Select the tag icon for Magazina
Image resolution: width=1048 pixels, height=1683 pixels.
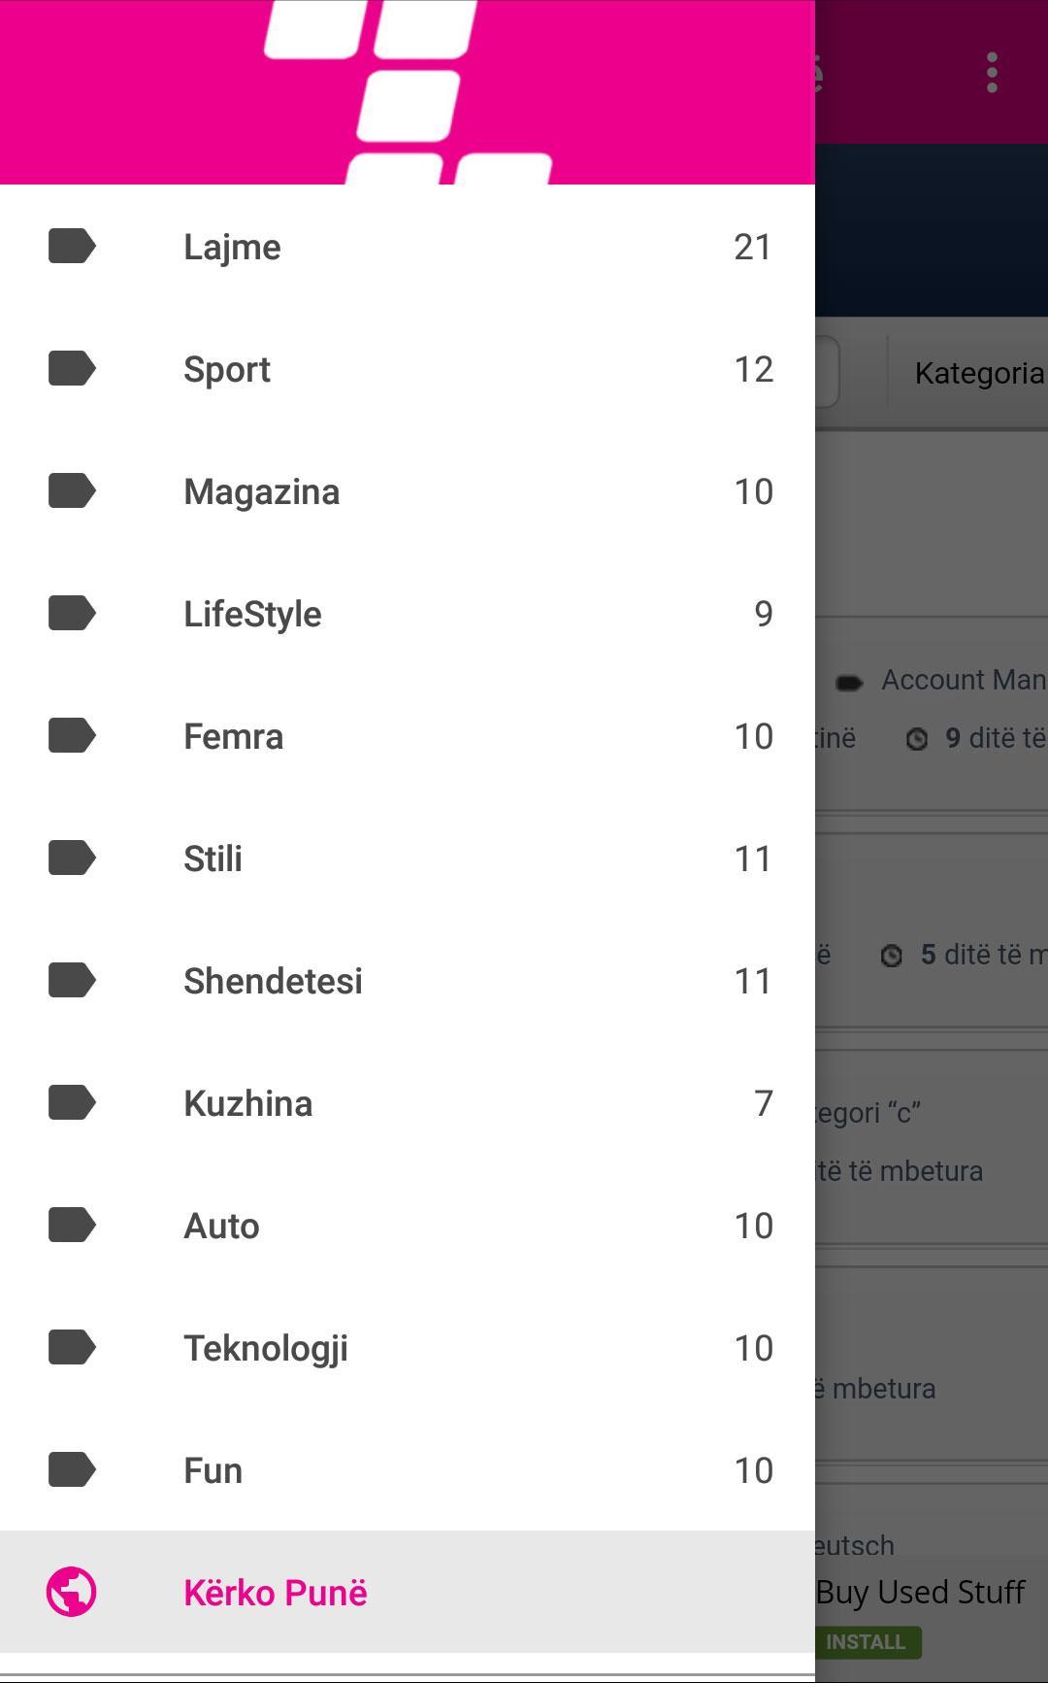click(x=72, y=491)
